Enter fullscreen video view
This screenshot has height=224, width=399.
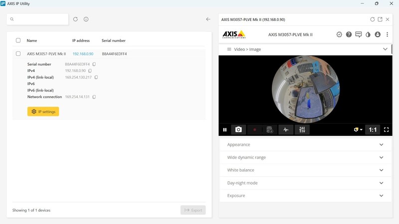tap(386, 130)
